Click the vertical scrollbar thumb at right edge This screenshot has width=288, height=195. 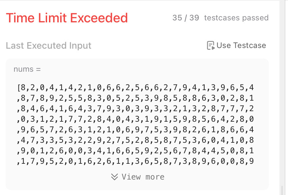tap(282, 190)
